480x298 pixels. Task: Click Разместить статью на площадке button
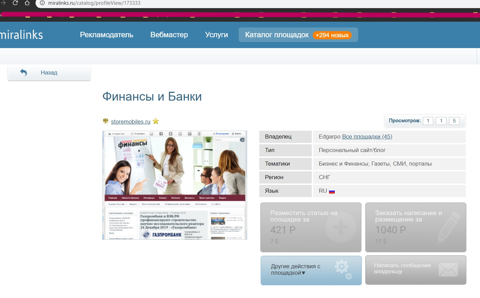pyautogui.click(x=311, y=227)
